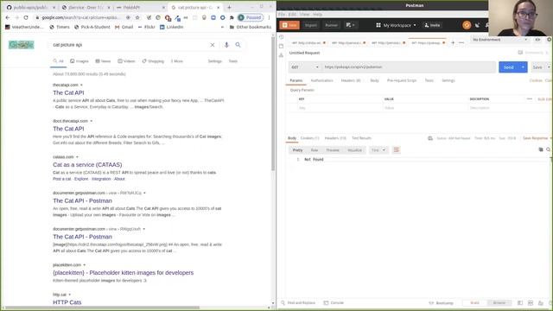Bookmark this page with star icon
The height and width of the screenshot is (311, 553).
pos(137,17)
